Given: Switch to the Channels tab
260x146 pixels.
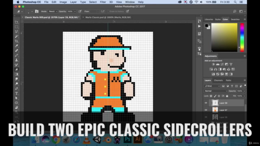Looking at the screenshot, I should tap(218, 80).
